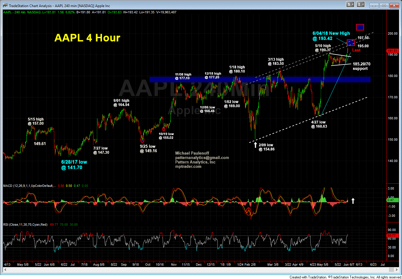Click the '197.50-' target price label
The width and height of the screenshot is (402, 279).
[363, 38]
